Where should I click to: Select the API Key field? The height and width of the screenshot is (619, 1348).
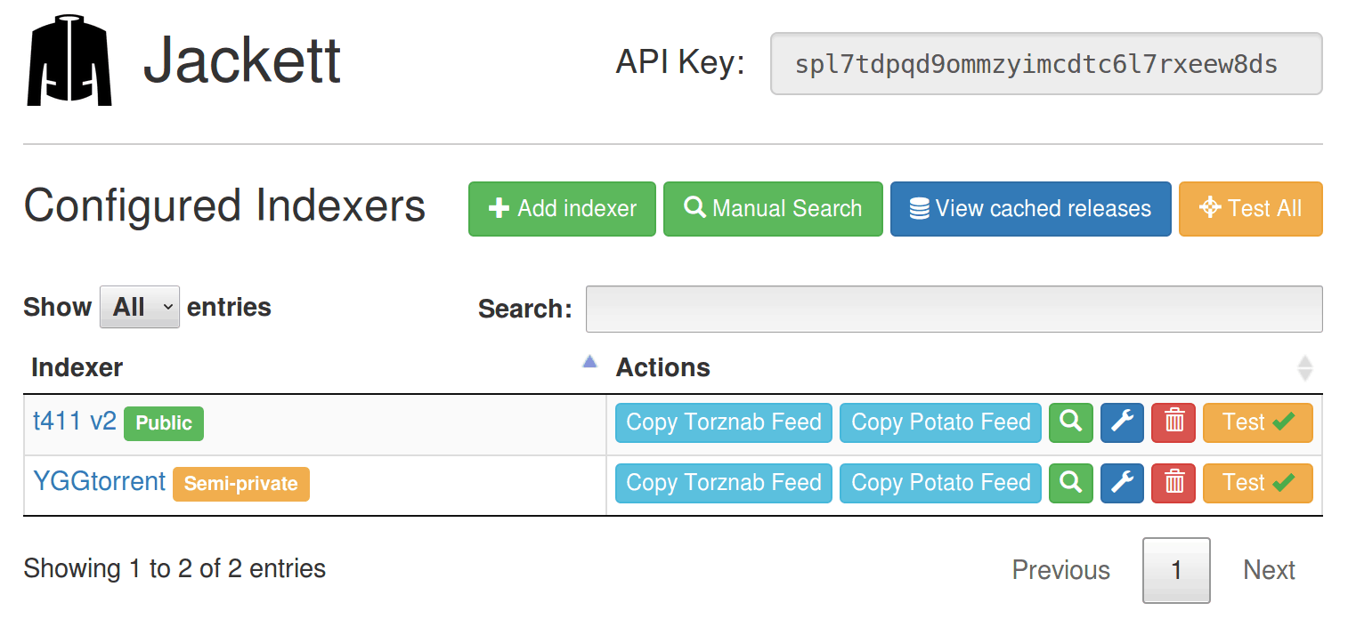(x=1046, y=64)
